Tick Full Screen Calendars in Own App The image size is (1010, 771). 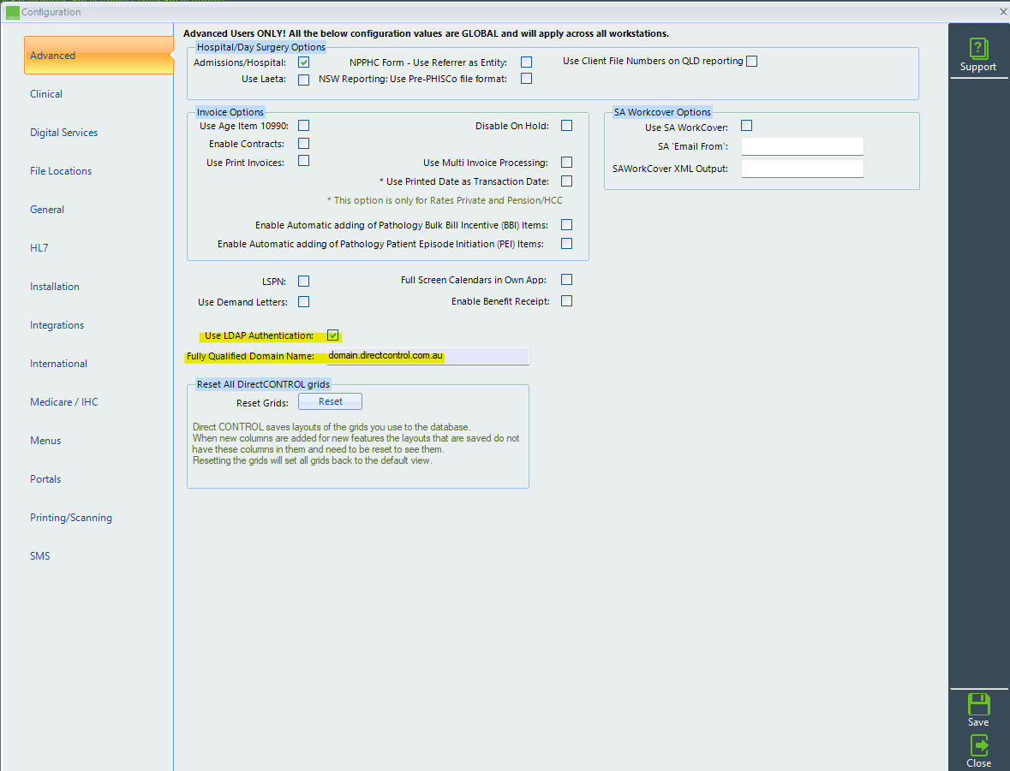567,279
